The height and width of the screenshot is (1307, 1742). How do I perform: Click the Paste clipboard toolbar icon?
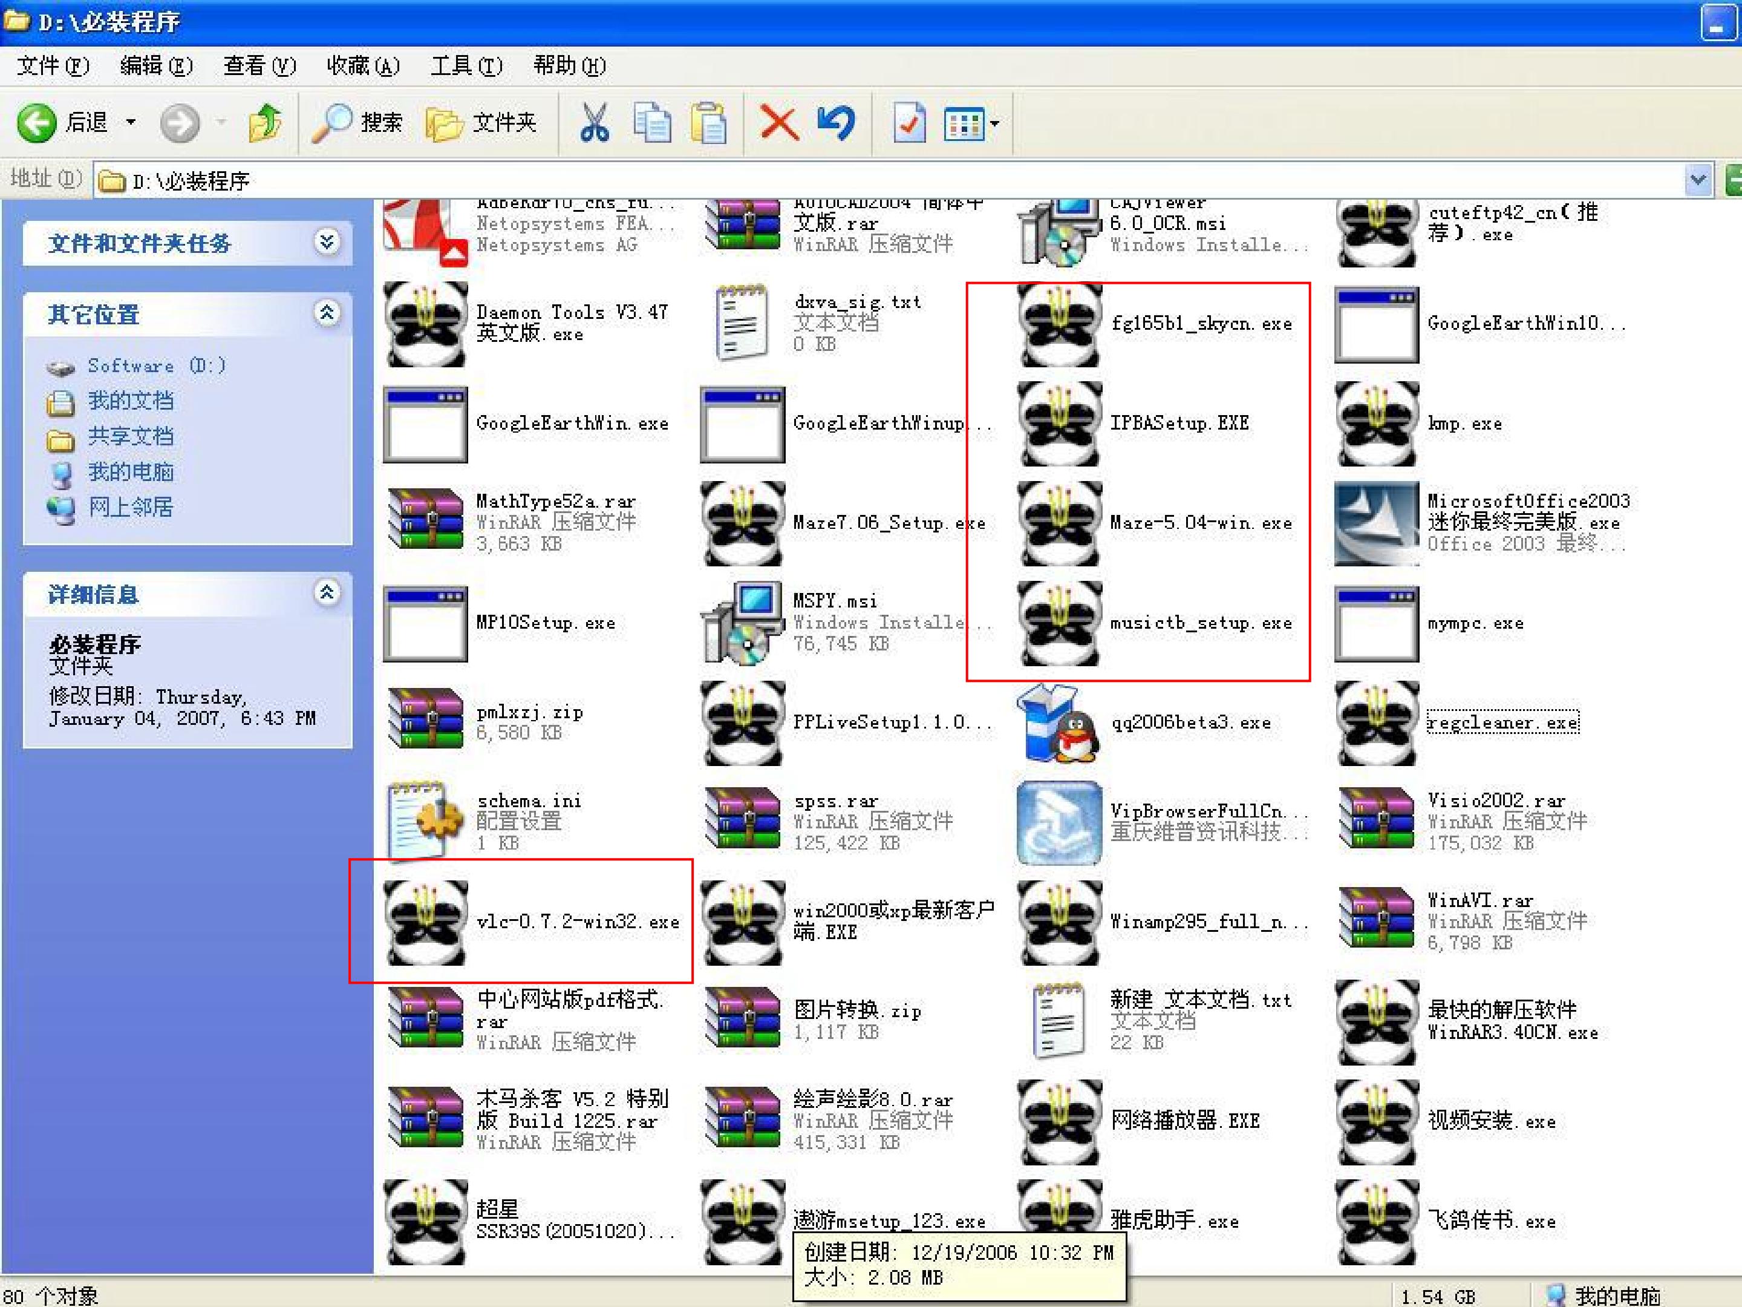[709, 123]
